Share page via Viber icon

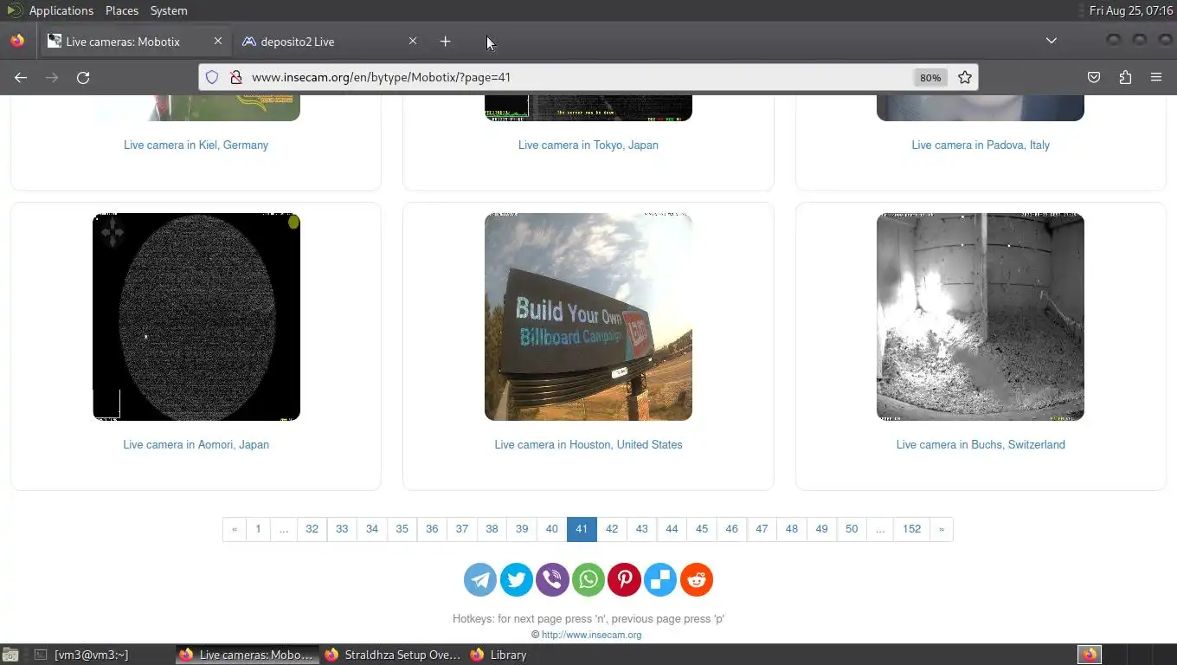pyautogui.click(x=552, y=579)
